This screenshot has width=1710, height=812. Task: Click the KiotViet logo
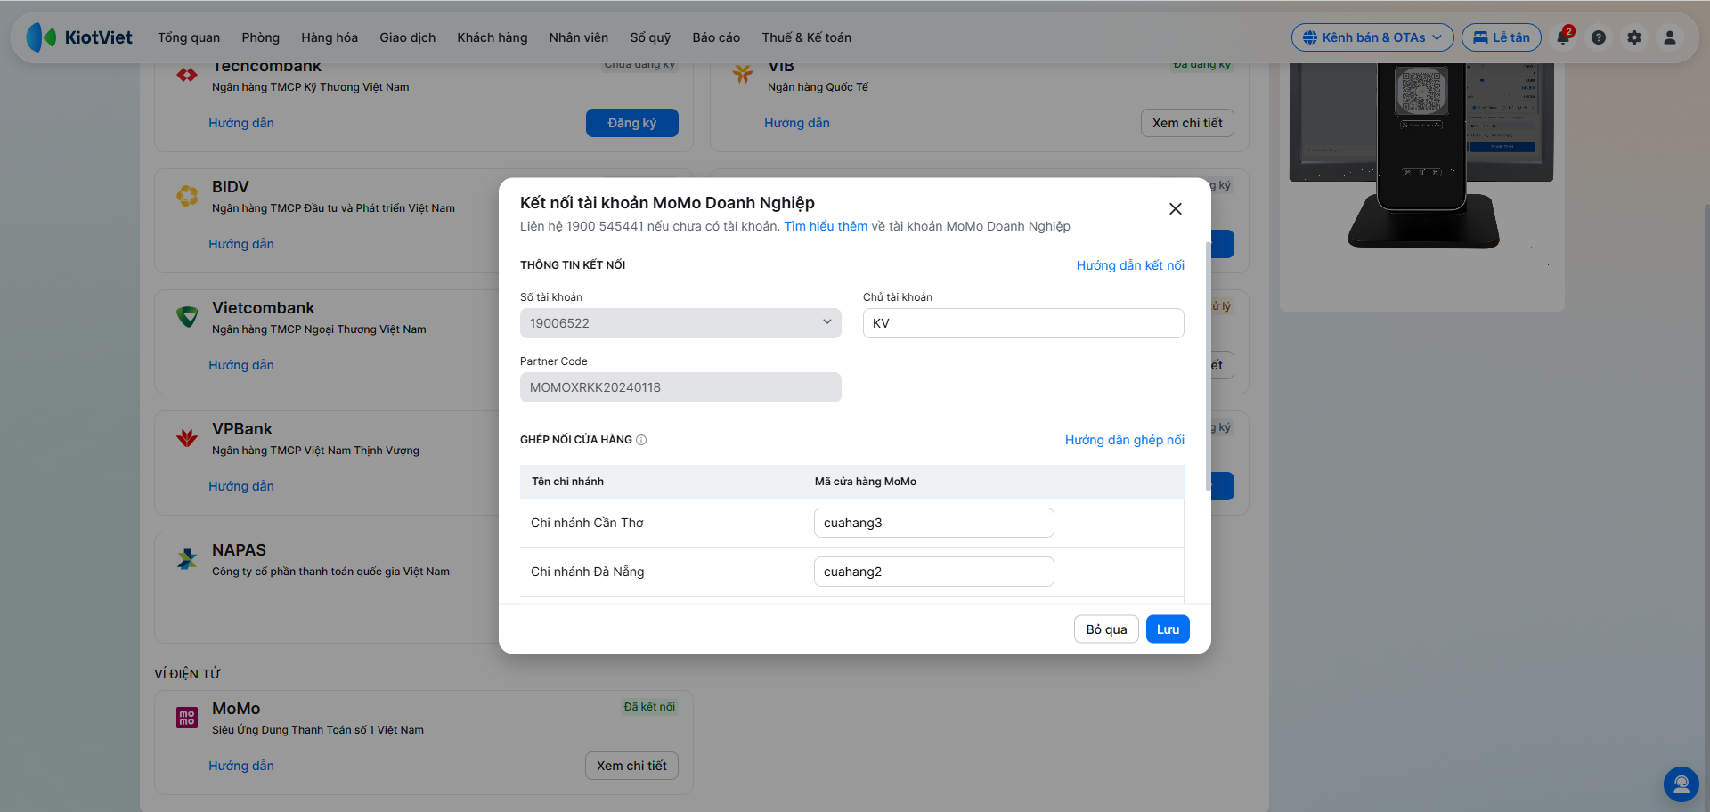pos(79,37)
